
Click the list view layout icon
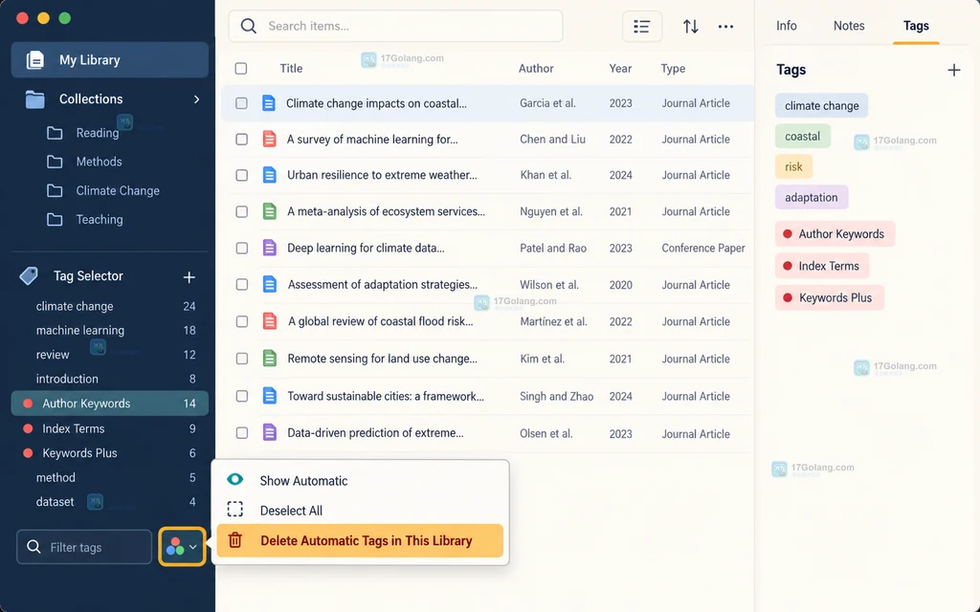tap(642, 26)
